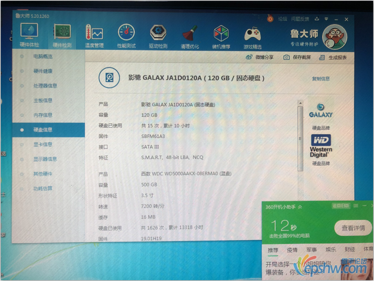Switch to 推荐 tab in 360 popup
This screenshot has width=374, height=281.
(x=273, y=250)
